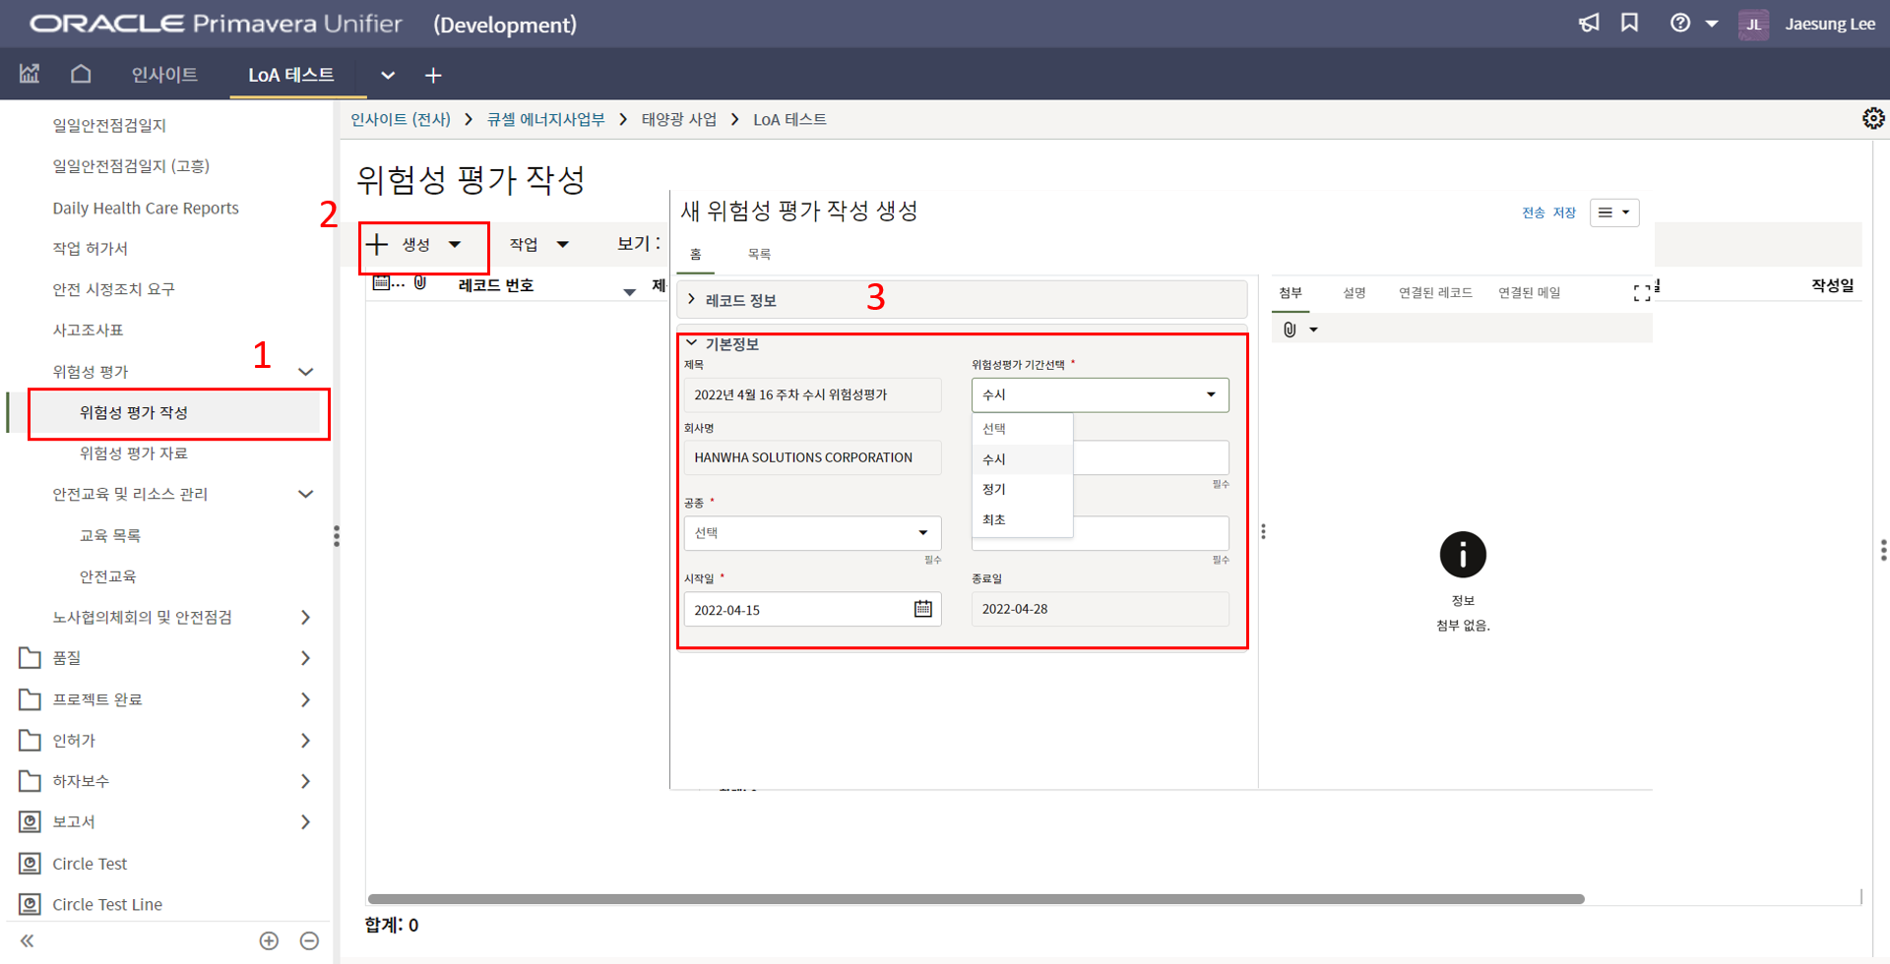Switch to the 목록 tab
Image resolution: width=1890 pixels, height=964 pixels.
point(759,255)
